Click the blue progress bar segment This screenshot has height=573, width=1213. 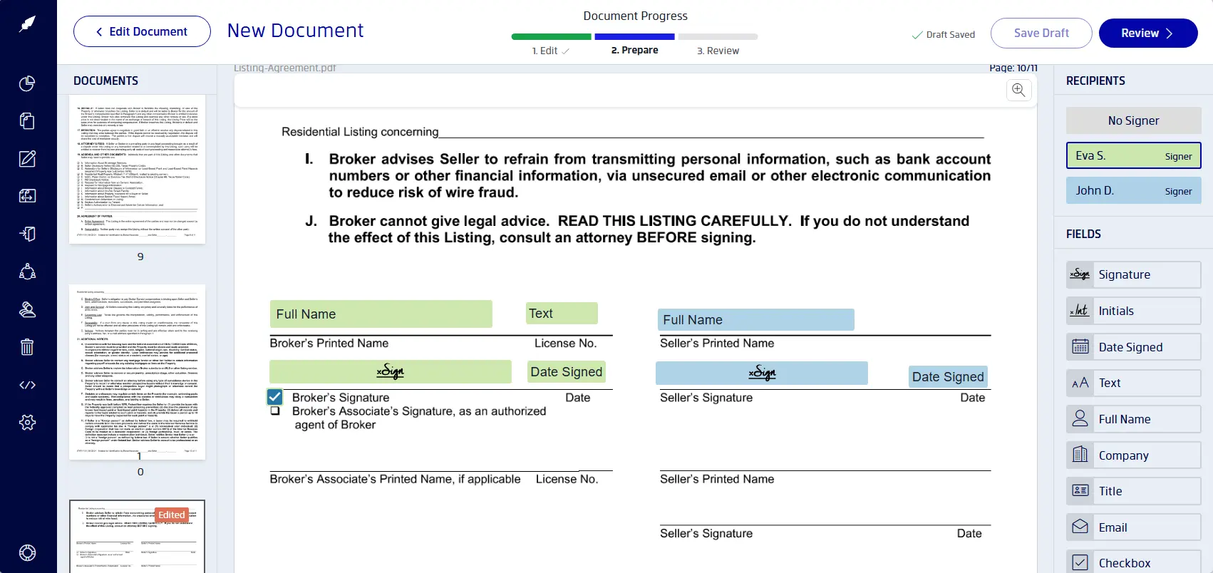point(634,36)
